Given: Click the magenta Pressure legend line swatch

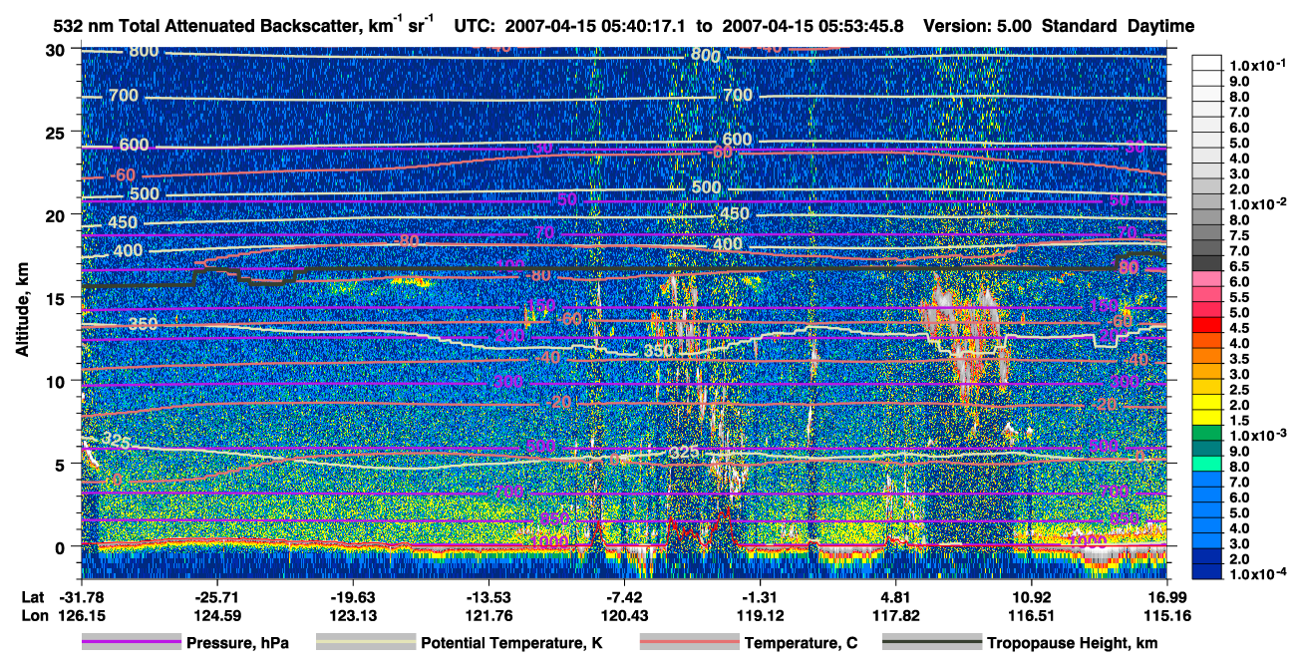Looking at the screenshot, I should point(131,642).
